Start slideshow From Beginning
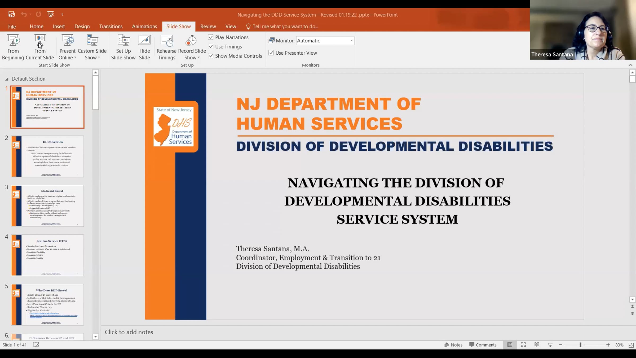Viewport: 636px width, 358px height. point(13,47)
